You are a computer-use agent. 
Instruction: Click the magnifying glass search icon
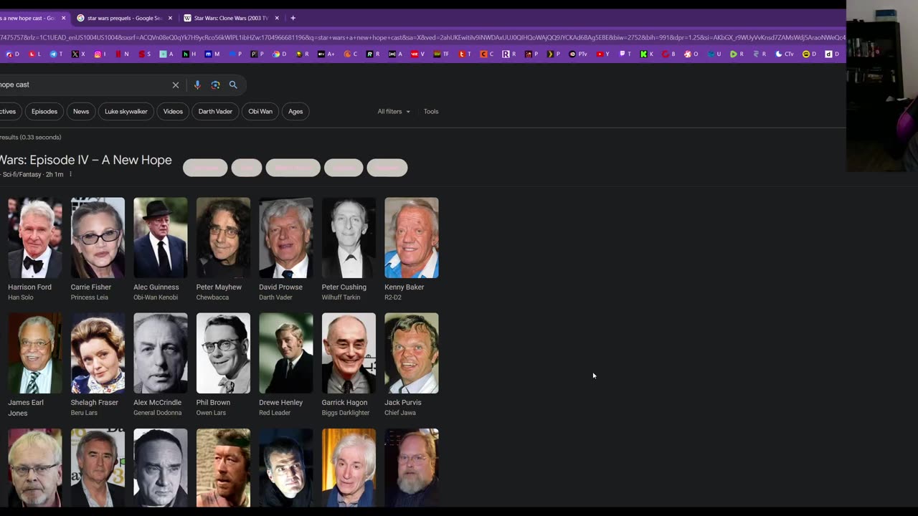(x=233, y=85)
